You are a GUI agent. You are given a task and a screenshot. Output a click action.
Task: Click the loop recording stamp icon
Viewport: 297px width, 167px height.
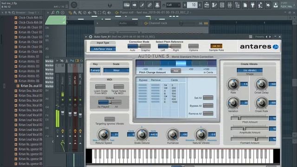tap(157, 5)
